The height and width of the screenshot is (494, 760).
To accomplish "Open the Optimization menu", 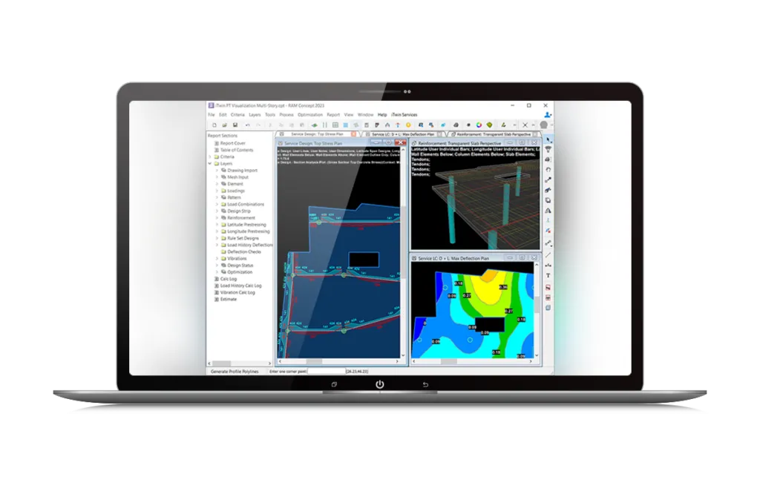I will 310,115.
